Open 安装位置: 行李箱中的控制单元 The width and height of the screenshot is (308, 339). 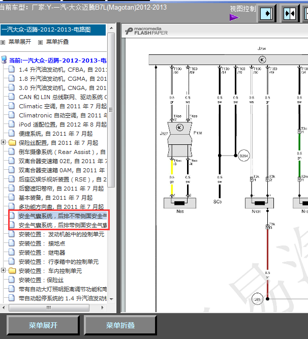(58, 262)
